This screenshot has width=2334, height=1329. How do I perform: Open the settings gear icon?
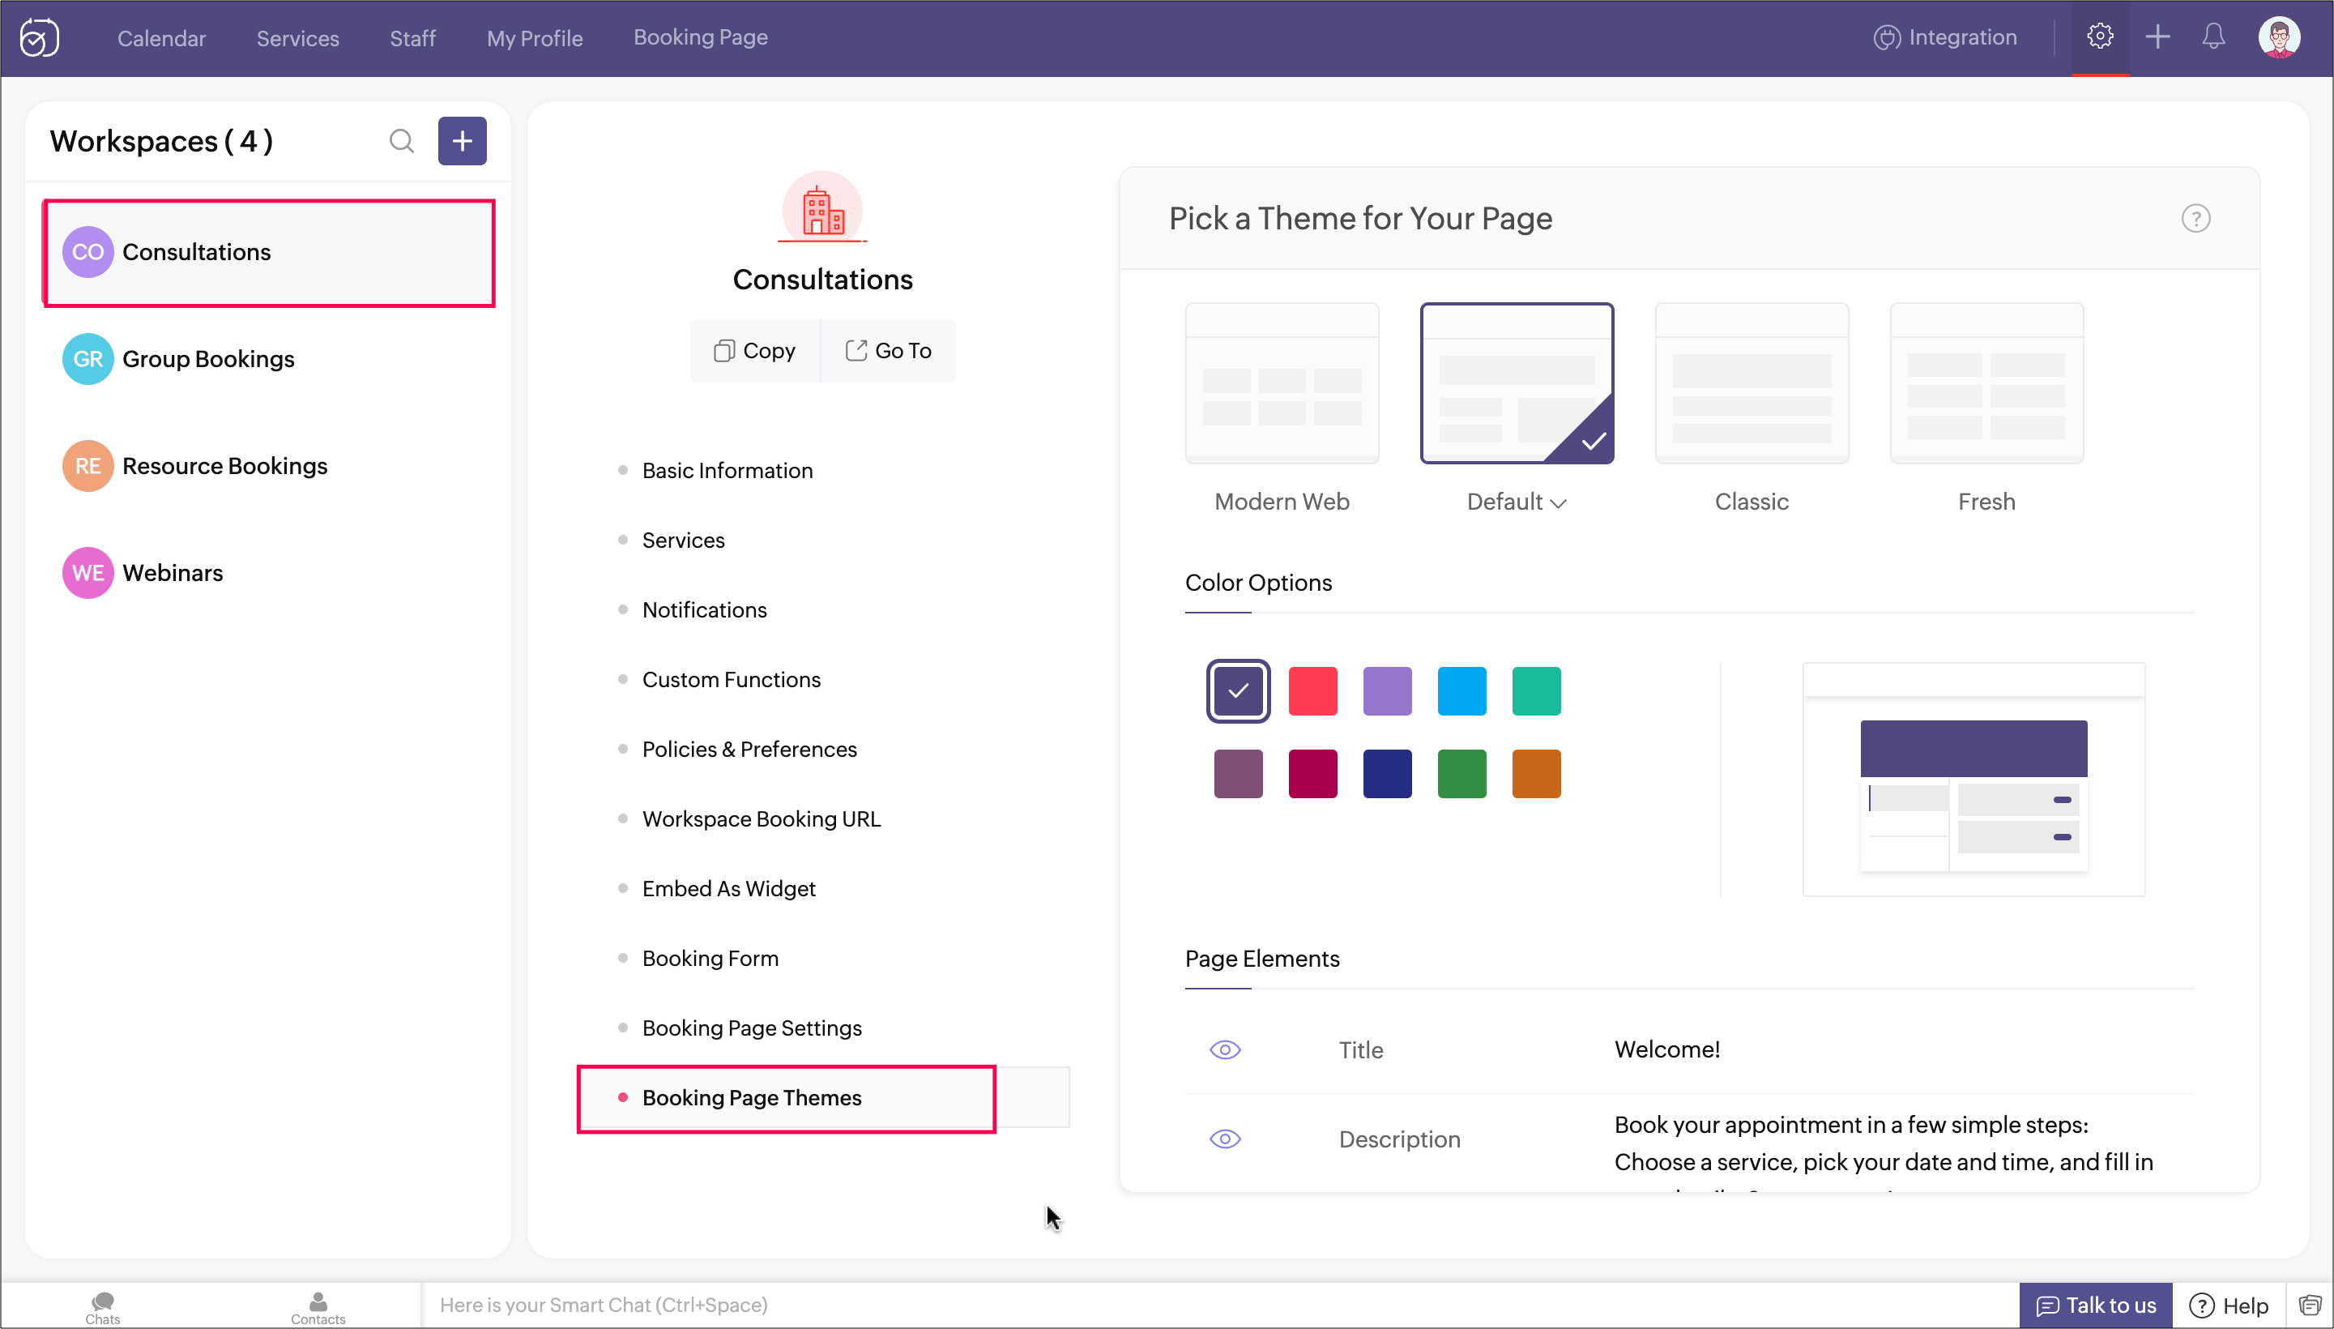pyautogui.click(x=2100, y=37)
